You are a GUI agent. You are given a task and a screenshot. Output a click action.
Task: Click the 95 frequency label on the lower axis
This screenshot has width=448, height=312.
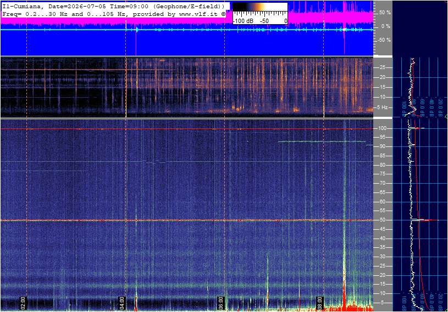pyautogui.click(x=382, y=137)
